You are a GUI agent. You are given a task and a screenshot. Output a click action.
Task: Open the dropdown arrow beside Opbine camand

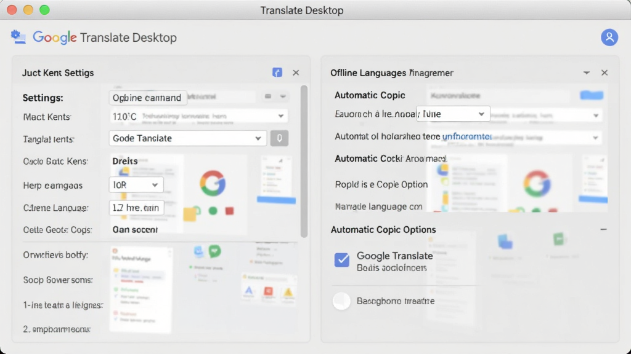[283, 96]
